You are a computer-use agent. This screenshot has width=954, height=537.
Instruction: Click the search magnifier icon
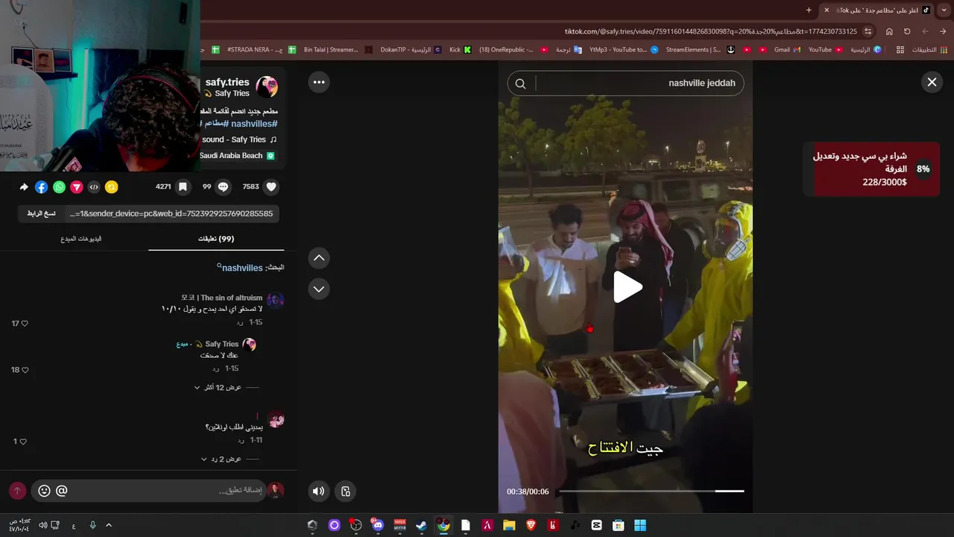click(521, 84)
